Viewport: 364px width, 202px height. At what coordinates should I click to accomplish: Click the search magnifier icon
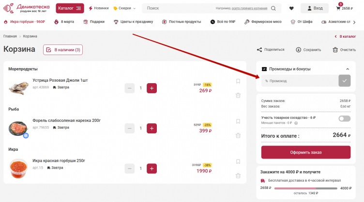pyautogui.click(x=274, y=8)
